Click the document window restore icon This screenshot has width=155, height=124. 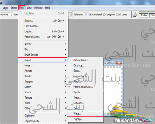pos(113,63)
